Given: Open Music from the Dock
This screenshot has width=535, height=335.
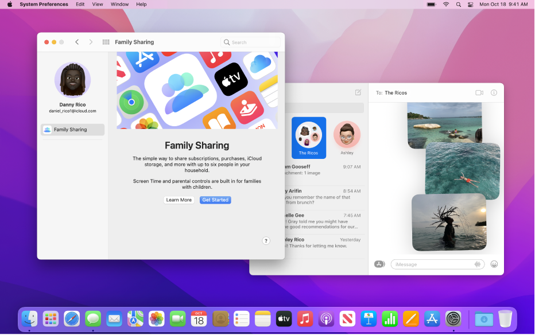Looking at the screenshot, I should click(305, 319).
